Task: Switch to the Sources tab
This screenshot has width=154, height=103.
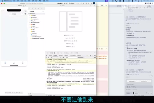Action: pyautogui.click(x=61, y=55)
